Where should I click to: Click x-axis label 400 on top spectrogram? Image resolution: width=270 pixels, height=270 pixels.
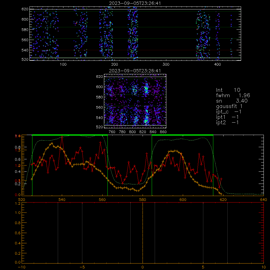(217, 65)
